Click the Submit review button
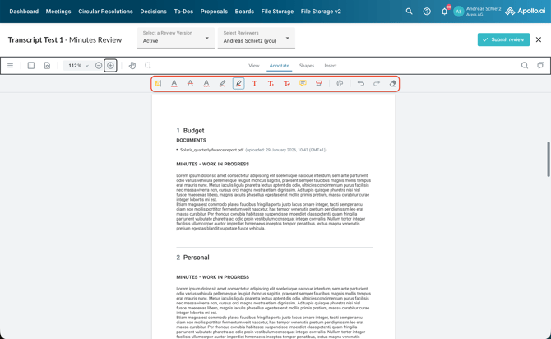Image resolution: width=551 pixels, height=339 pixels. (x=503, y=39)
